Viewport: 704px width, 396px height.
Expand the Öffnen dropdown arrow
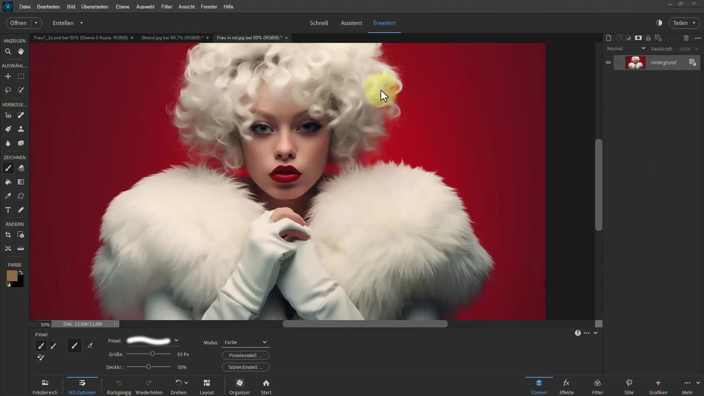coord(36,23)
